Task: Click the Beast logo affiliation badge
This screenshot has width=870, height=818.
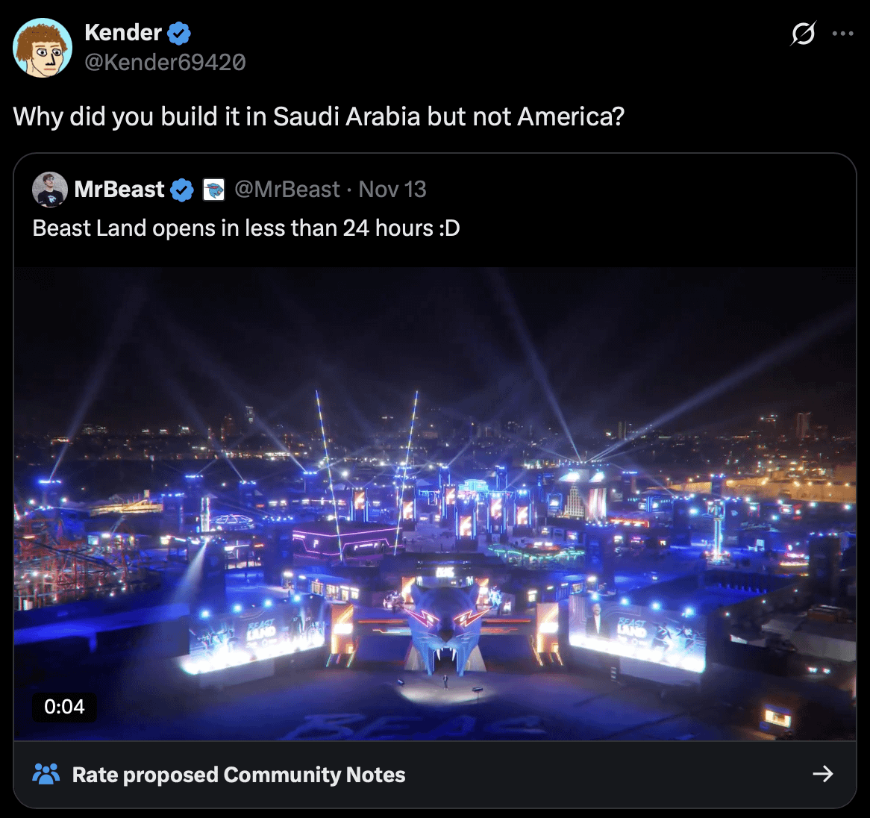Action: click(214, 190)
